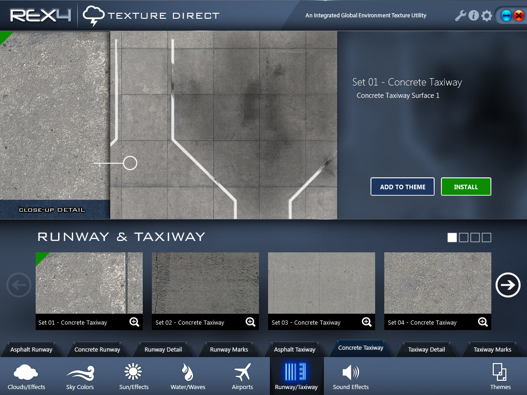Click the Install button

point(466,187)
